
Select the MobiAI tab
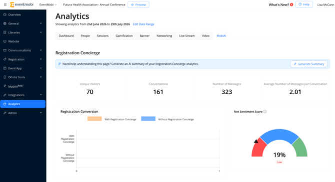221,36
